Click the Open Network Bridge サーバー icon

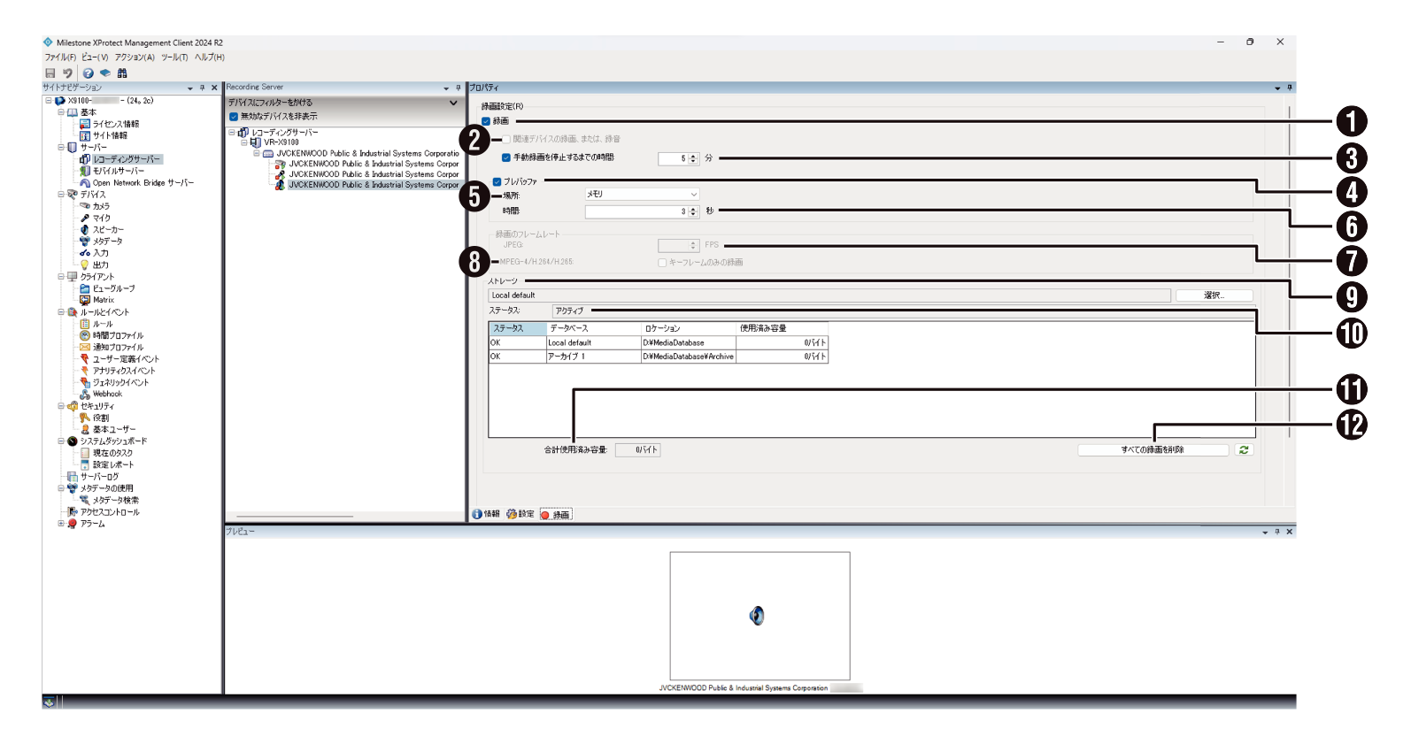(x=85, y=183)
